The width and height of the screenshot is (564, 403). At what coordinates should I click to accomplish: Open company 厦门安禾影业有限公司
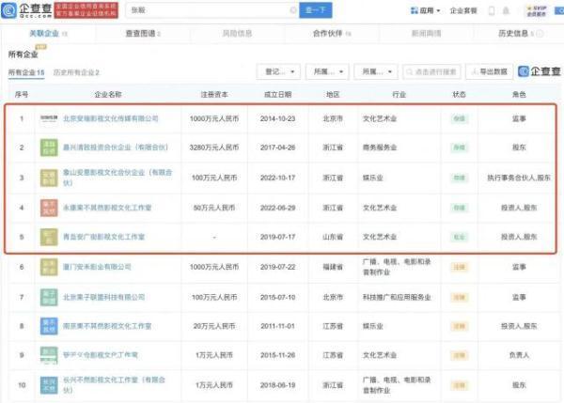97,267
